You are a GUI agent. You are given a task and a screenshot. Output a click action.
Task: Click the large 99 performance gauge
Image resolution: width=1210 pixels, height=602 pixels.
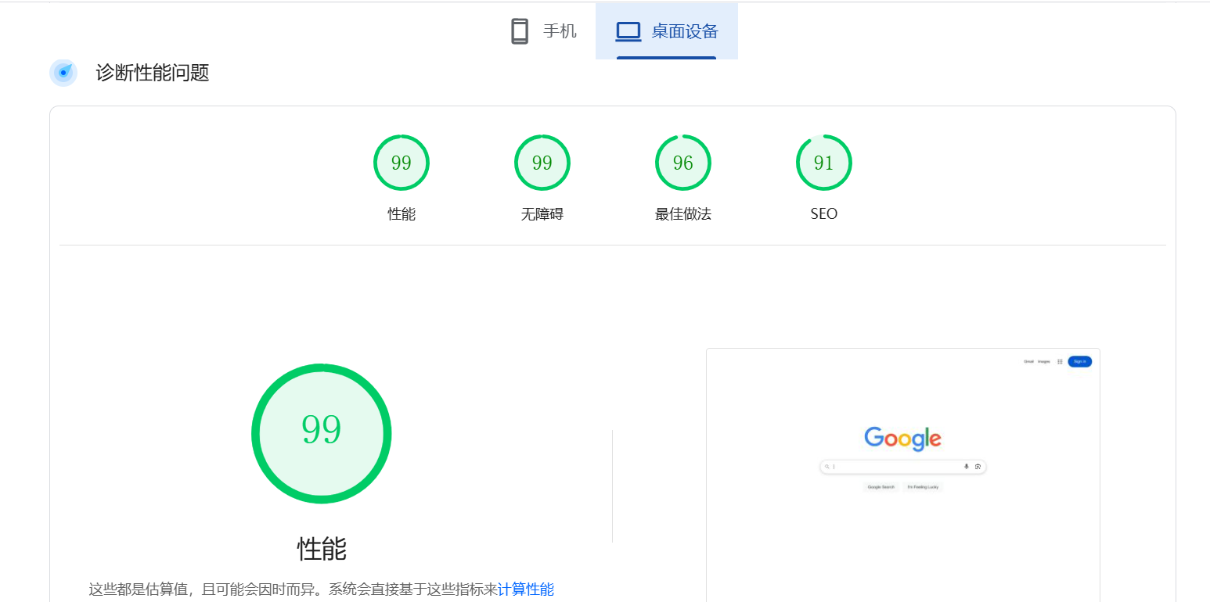pyautogui.click(x=322, y=433)
